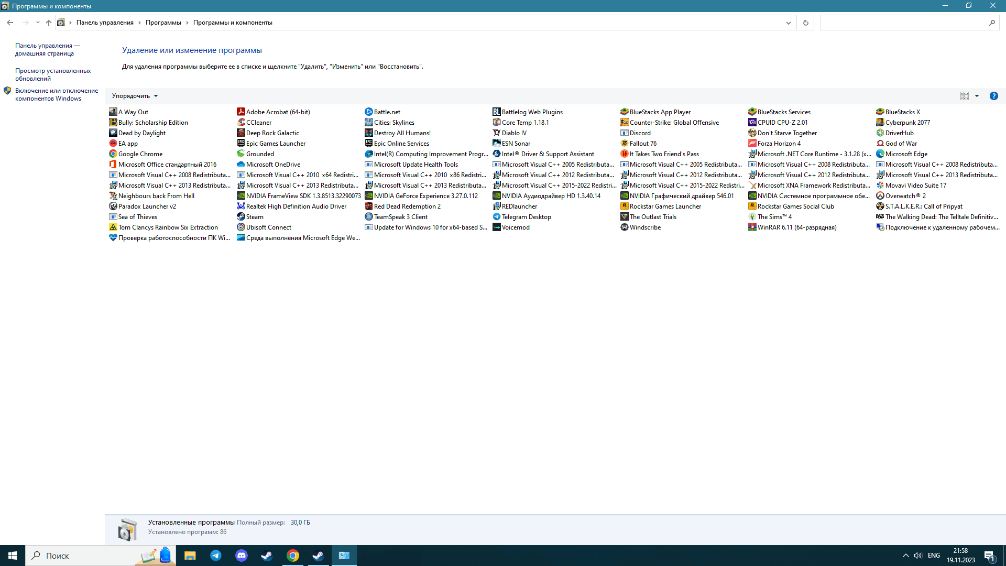This screenshot has height=566, width=1006.
Task: Select the A Way Out program icon
Action: point(113,112)
